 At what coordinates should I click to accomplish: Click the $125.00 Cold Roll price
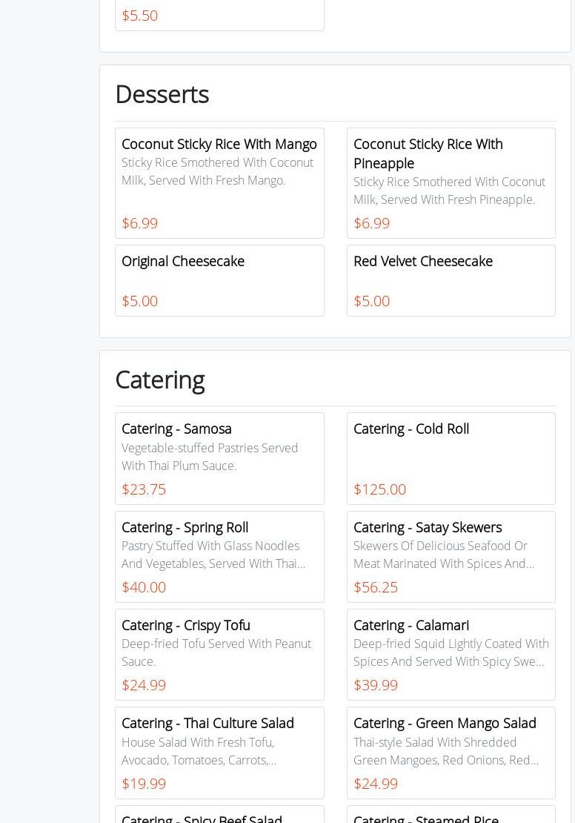click(379, 489)
